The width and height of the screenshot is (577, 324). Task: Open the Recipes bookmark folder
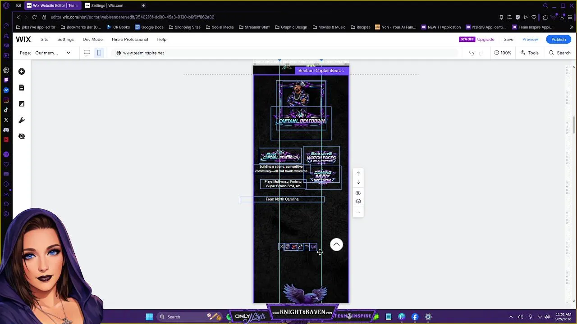pos(360,27)
